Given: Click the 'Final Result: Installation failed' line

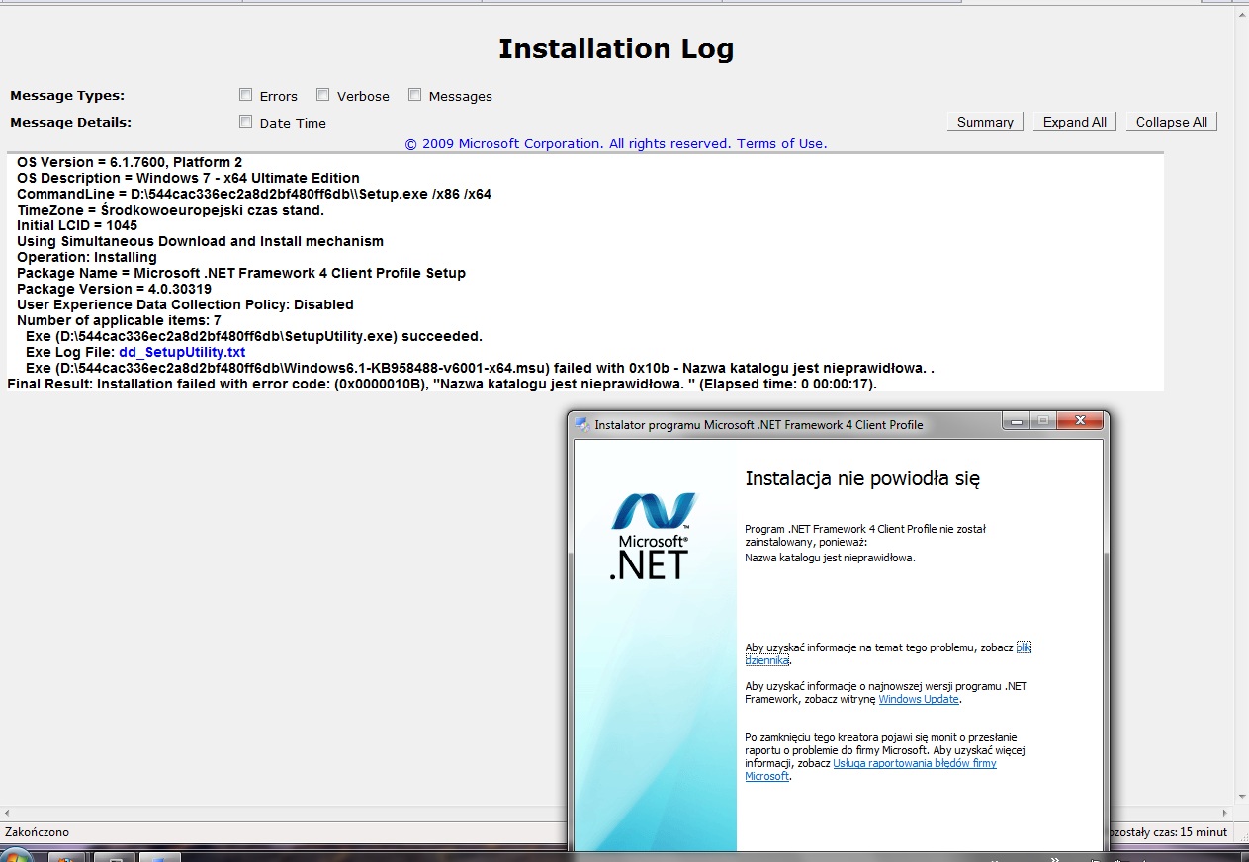Looking at the screenshot, I should pyautogui.click(x=442, y=384).
